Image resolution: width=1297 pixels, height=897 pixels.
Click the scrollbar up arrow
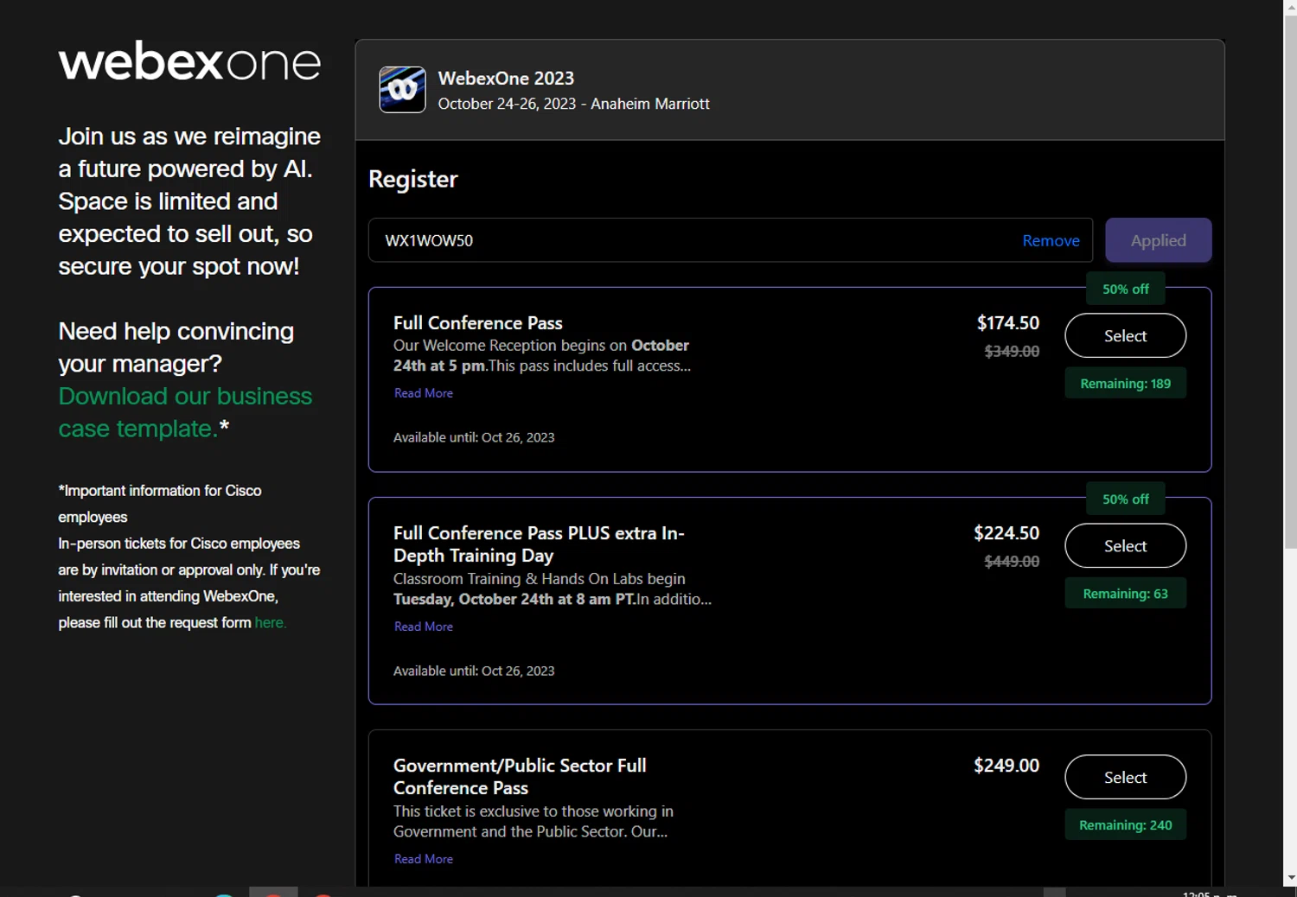pyautogui.click(x=1290, y=7)
